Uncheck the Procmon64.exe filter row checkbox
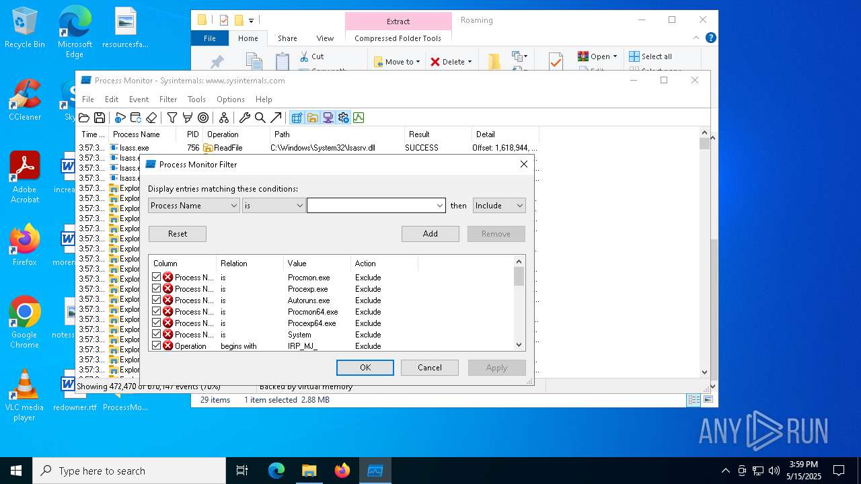This screenshot has width=861, height=484. (157, 311)
